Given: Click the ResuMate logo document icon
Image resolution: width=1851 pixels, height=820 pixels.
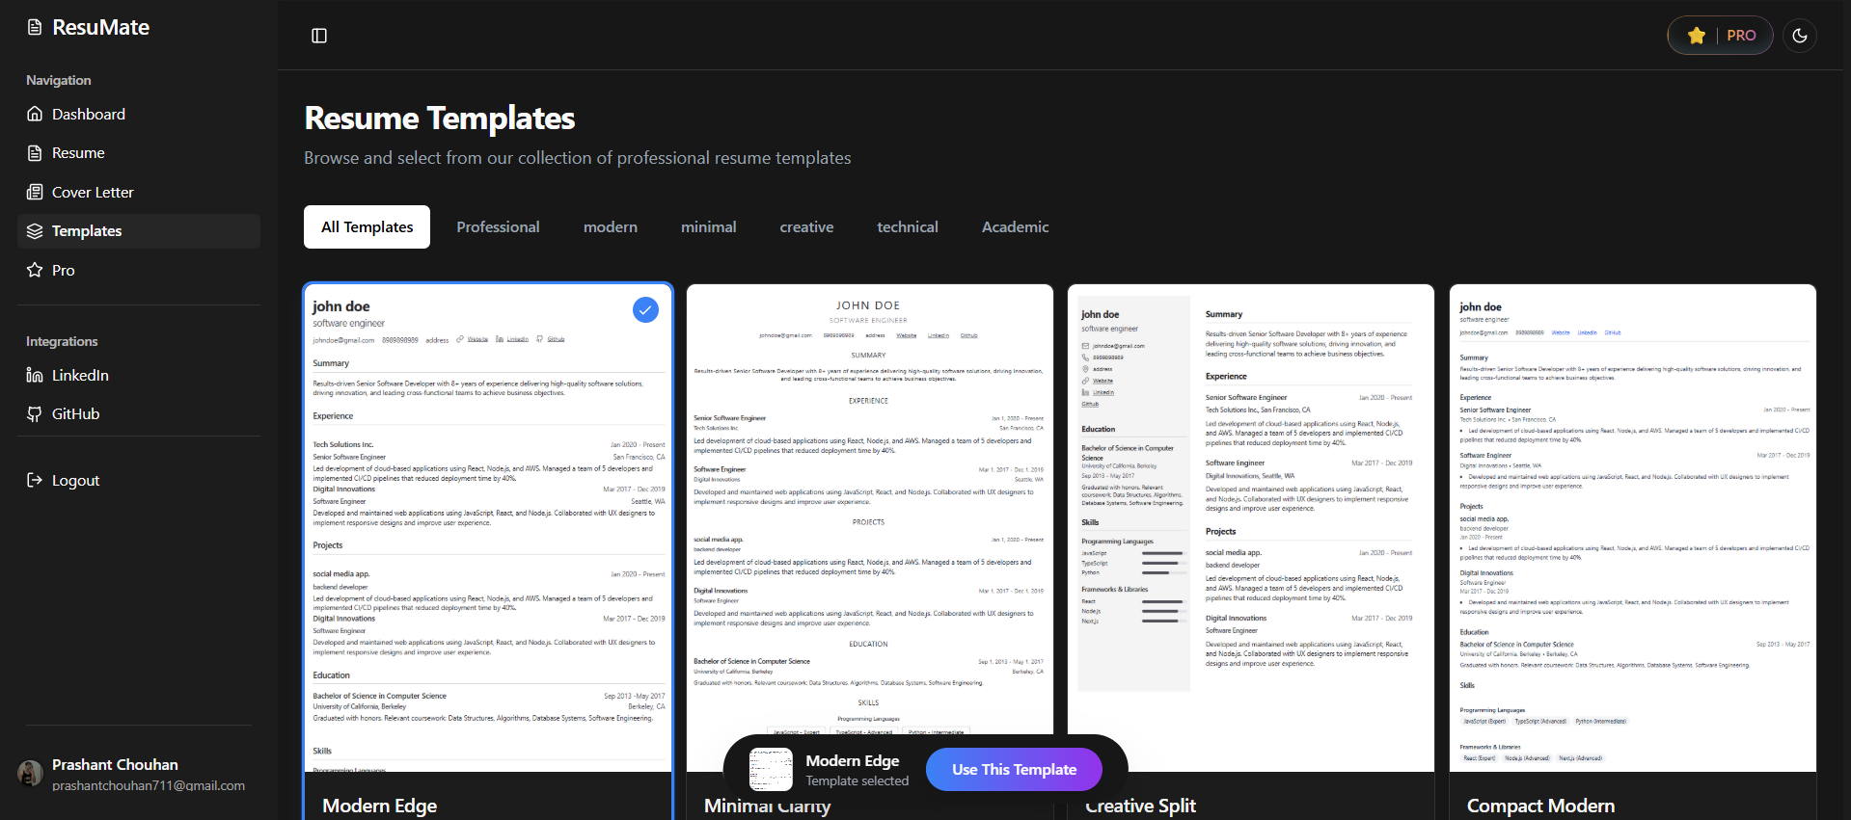Looking at the screenshot, I should click(x=35, y=27).
